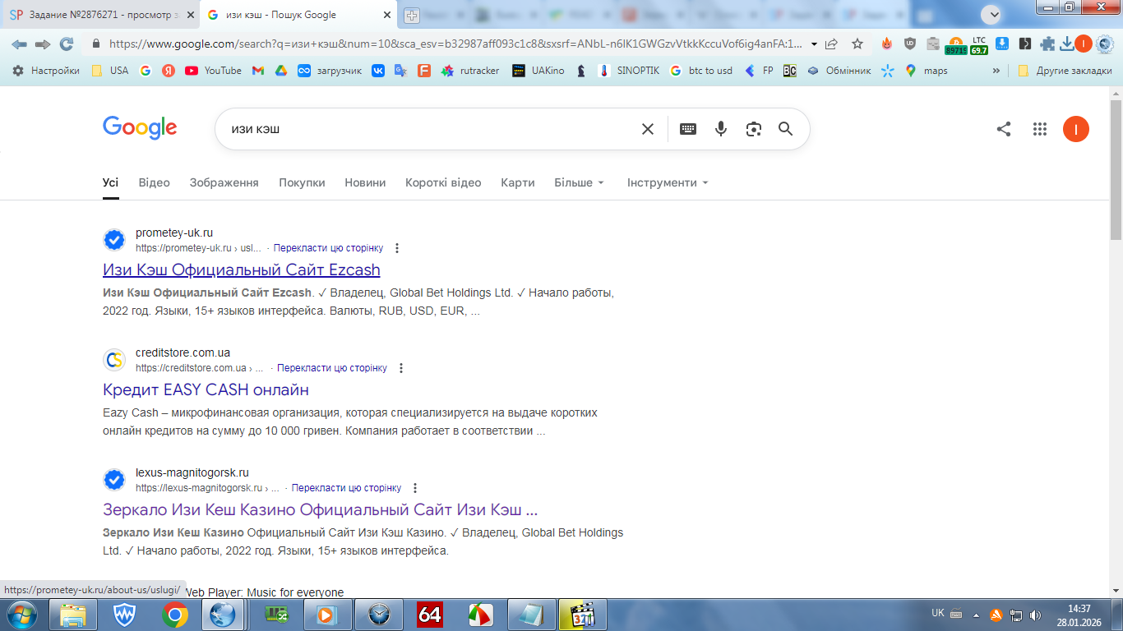Open the on-screen keyboard input tool
The height and width of the screenshot is (631, 1123).
(x=688, y=129)
